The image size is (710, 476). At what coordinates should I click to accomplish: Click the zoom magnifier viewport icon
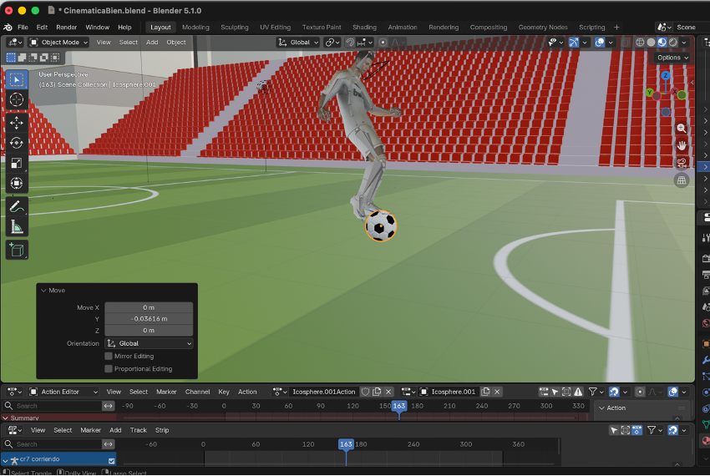click(x=682, y=129)
